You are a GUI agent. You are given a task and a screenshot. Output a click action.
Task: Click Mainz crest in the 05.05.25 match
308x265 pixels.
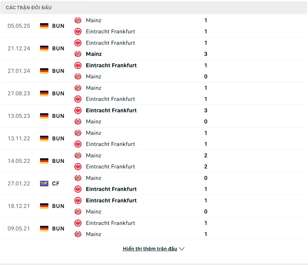click(78, 20)
